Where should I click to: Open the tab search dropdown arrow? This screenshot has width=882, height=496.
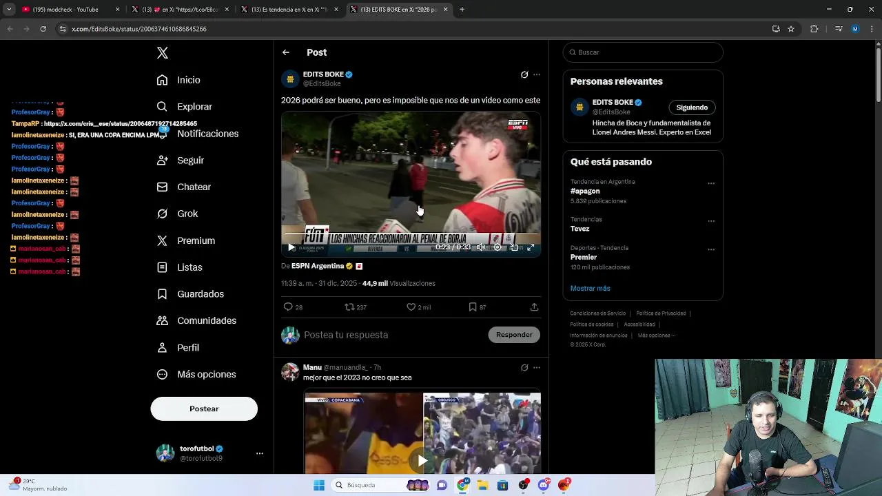9,10
